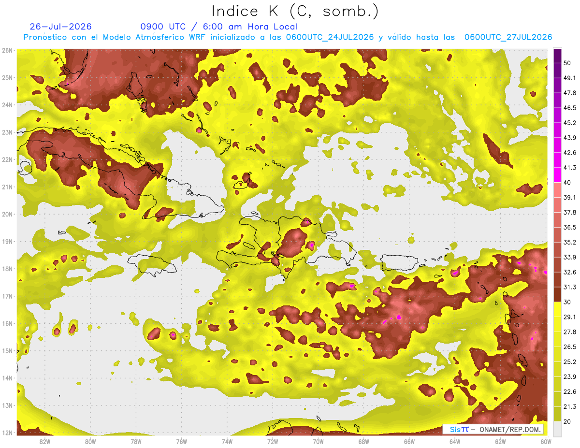Click the '70W' longitude label

[318, 441]
